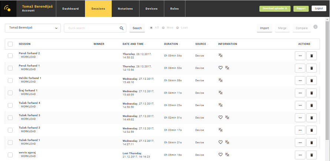Delete the Velički forhand 1 session
Viewport: 330px width, 161px height.
click(x=311, y=80)
